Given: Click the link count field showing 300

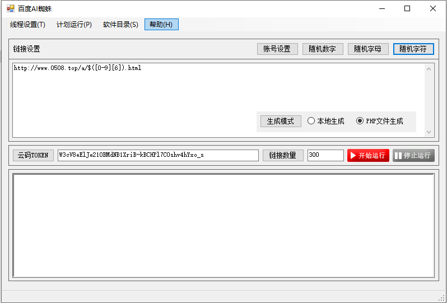Looking at the screenshot, I should 325,155.
